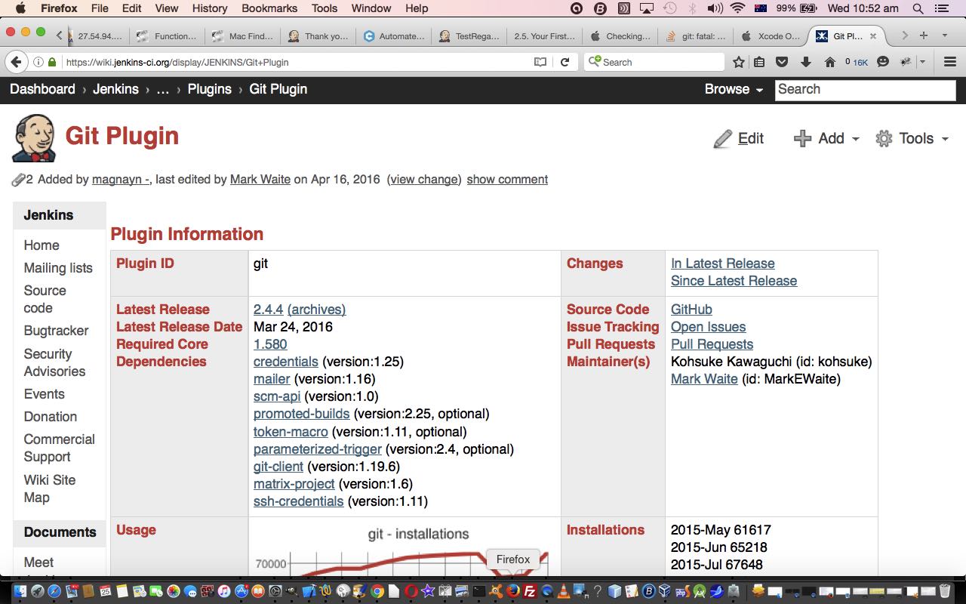Go to the home page icon
Image resolution: width=966 pixels, height=604 pixels.
tap(830, 62)
